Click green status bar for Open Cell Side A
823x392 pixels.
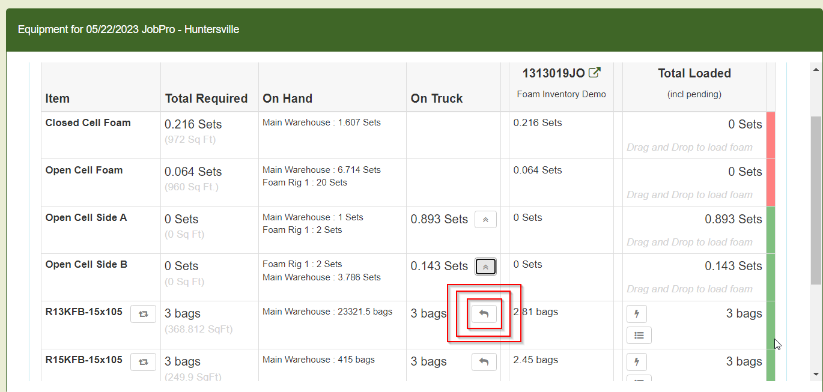coord(771,230)
